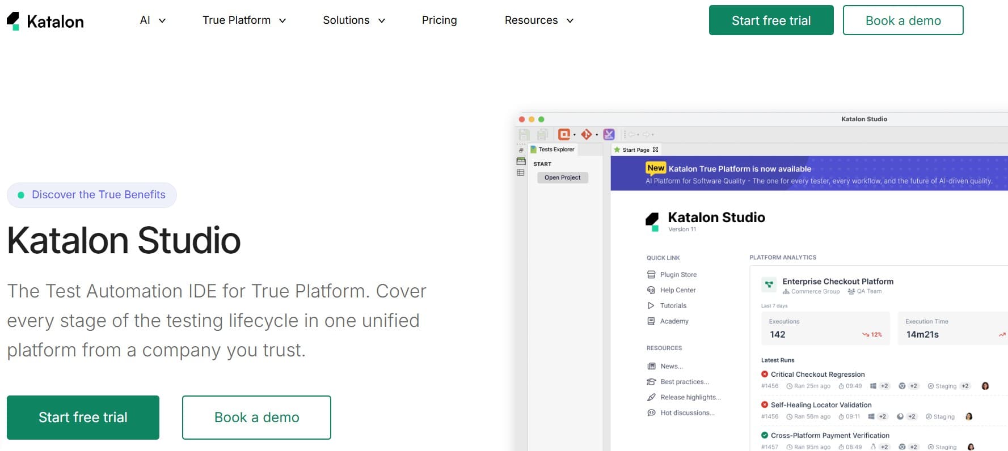
Task: Click the orange Katalon TestOps toolbar icon
Action: pos(564,134)
